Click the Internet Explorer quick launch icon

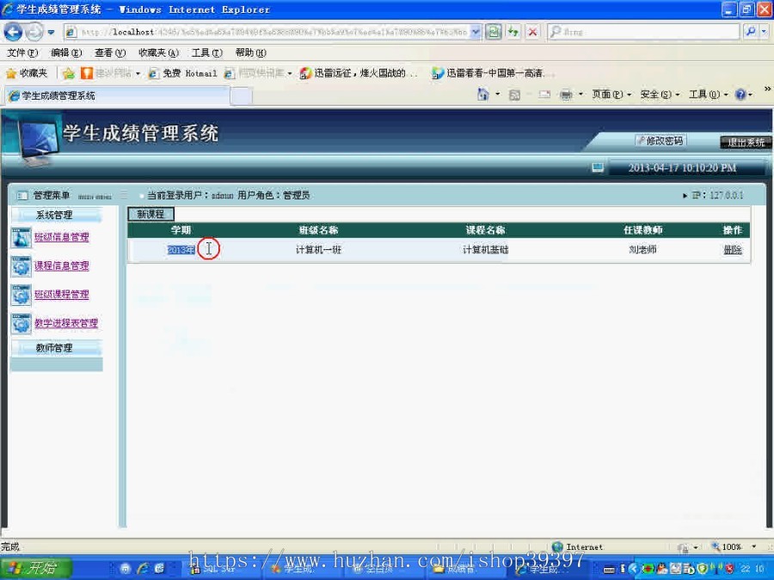143,569
